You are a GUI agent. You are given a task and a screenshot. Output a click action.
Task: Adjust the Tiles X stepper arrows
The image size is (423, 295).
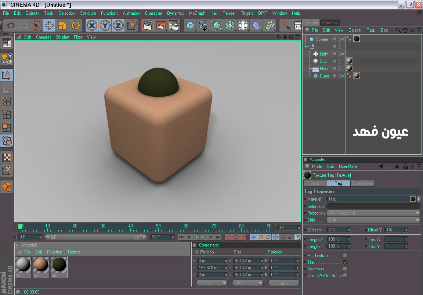click(406, 239)
